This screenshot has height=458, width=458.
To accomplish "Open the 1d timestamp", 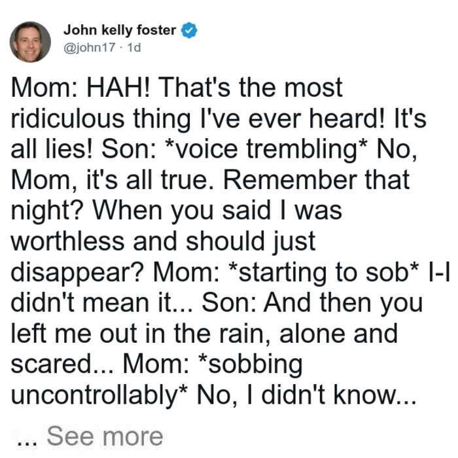I will pyautogui.click(x=134, y=47).
